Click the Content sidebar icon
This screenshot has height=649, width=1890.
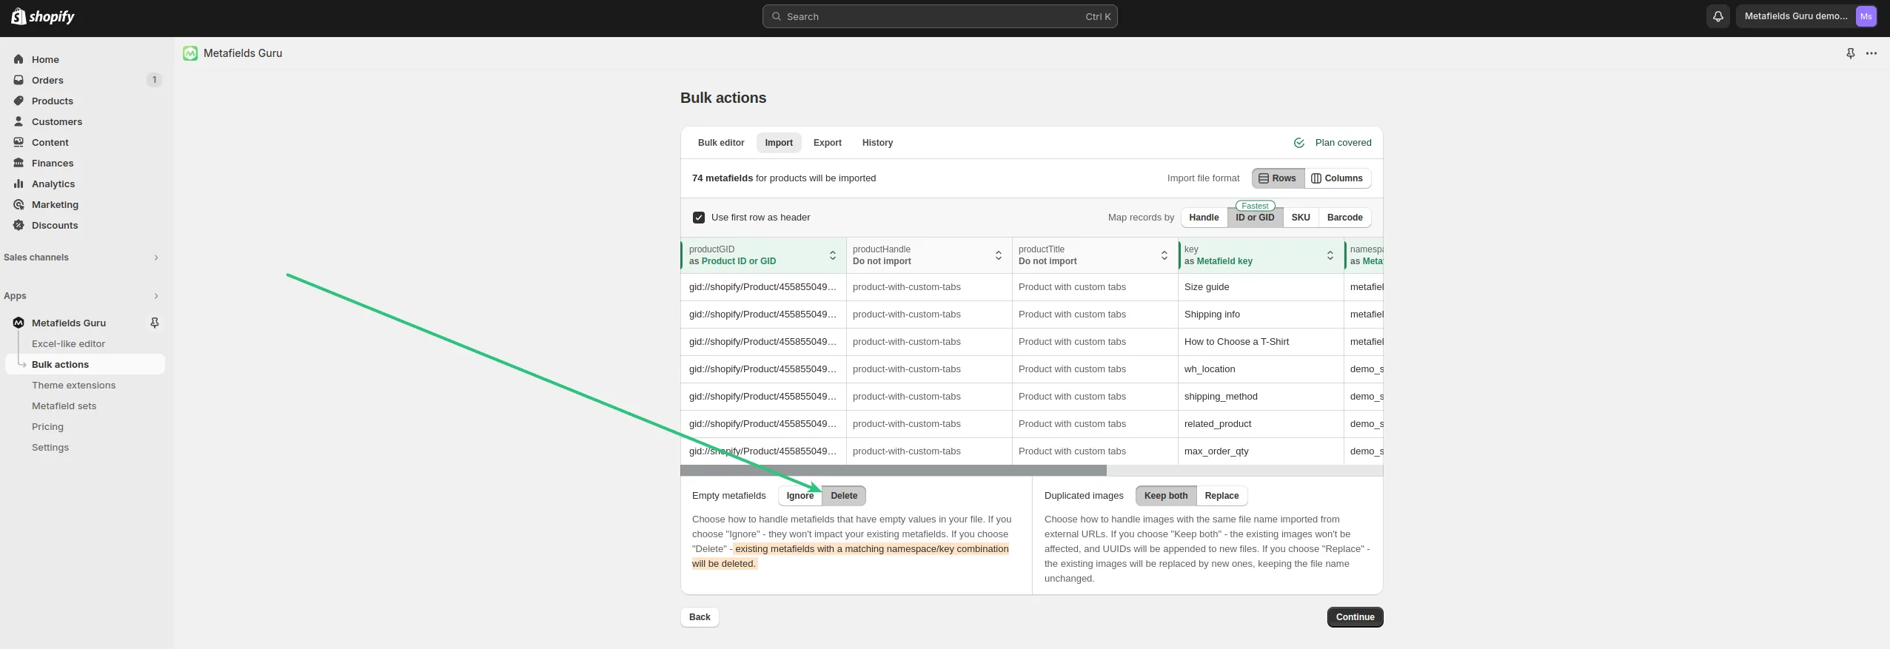click(x=19, y=142)
